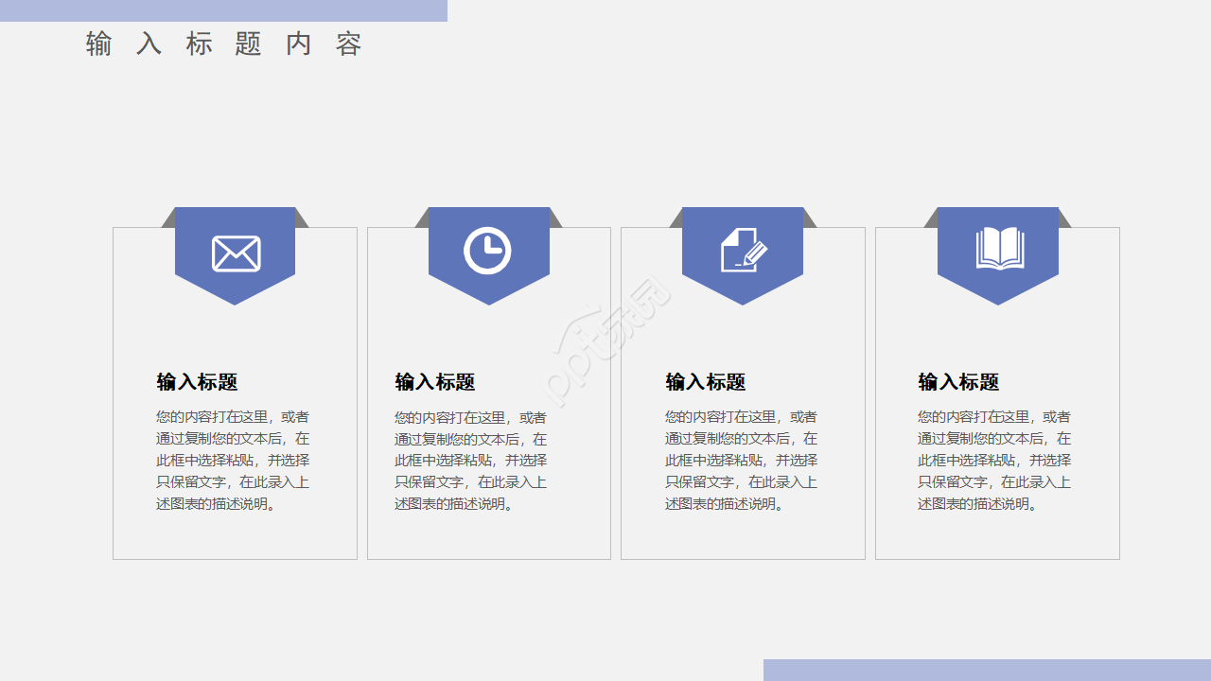Select the body text of the first card
The width and height of the screenshot is (1211, 681).
[x=234, y=460]
